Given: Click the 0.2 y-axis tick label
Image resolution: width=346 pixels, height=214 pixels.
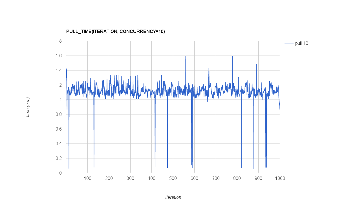Looking at the screenshot, I should pyautogui.click(x=59, y=158).
